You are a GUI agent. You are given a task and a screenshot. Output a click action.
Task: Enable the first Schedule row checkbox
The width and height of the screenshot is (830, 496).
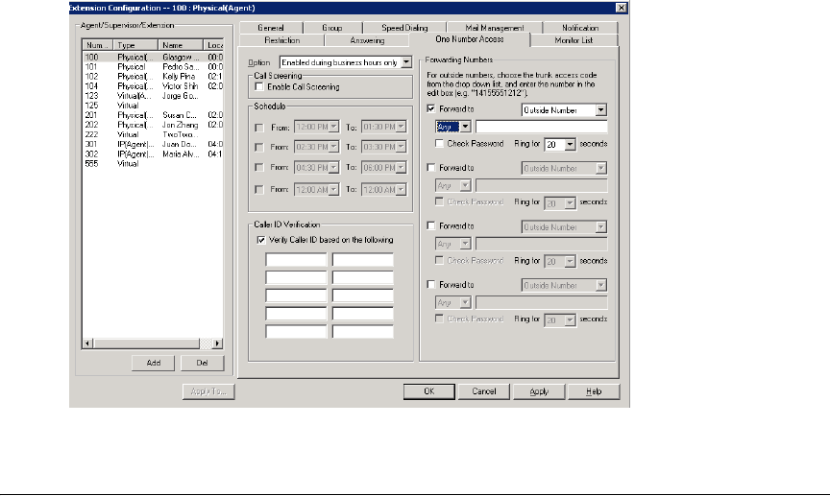(257, 128)
